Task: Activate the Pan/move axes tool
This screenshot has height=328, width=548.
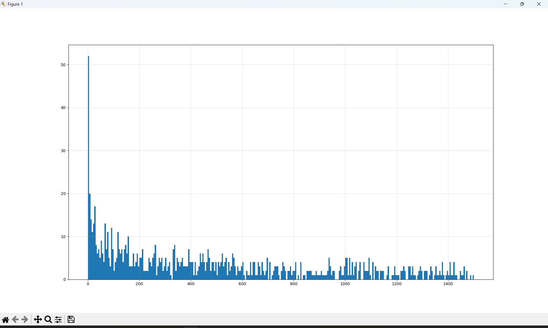Action: click(x=38, y=319)
